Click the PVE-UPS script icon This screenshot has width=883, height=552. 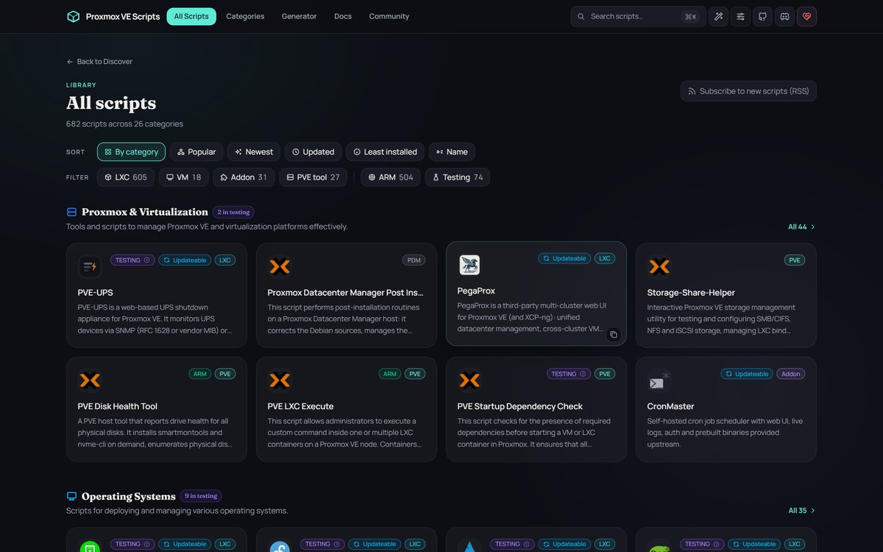click(x=89, y=266)
